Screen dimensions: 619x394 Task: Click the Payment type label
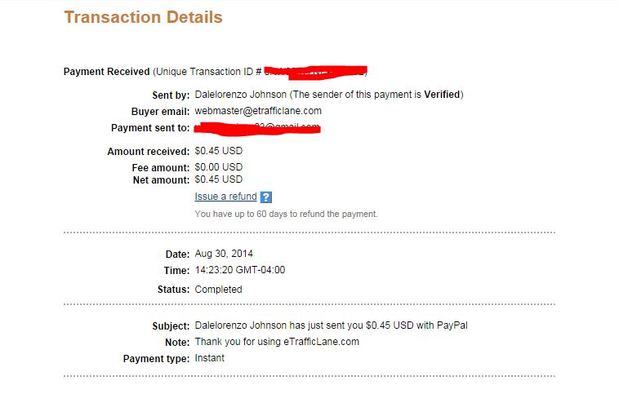click(156, 359)
